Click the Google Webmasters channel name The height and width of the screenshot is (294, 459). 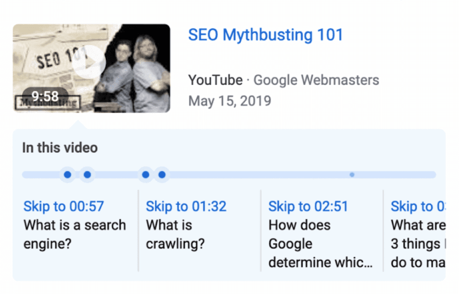coord(316,80)
